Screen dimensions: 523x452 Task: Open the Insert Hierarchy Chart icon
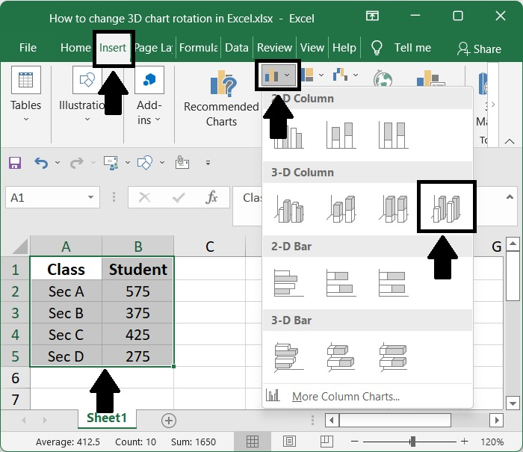pyautogui.click(x=307, y=75)
